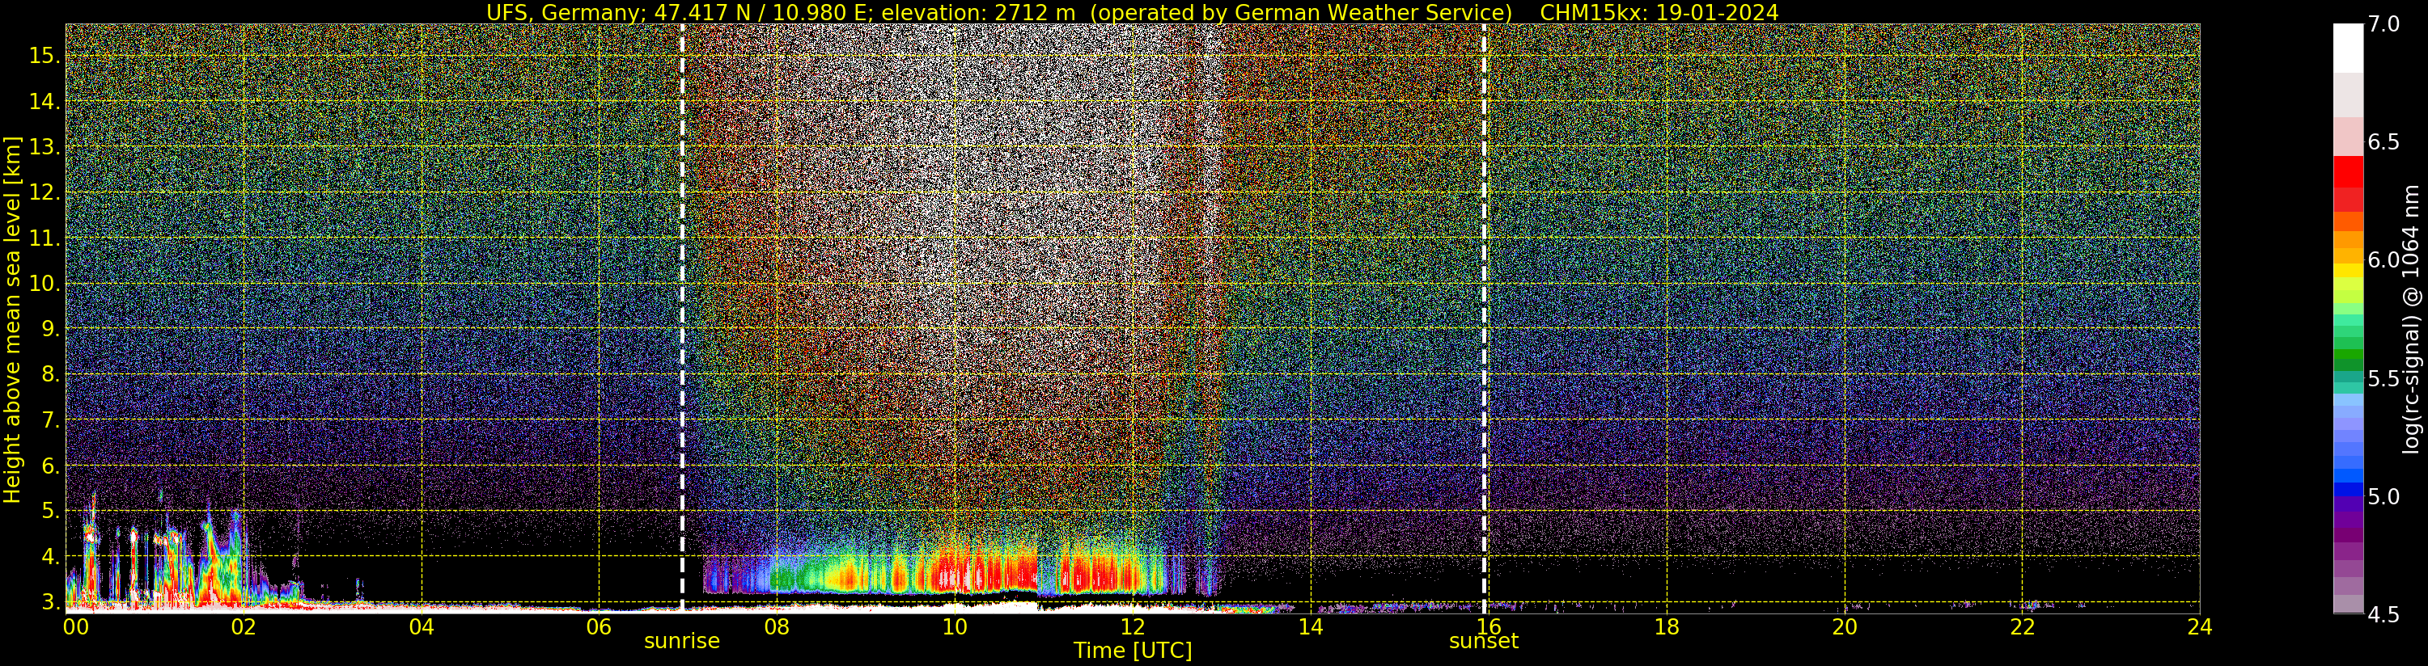Click the height axis tick label "15."

tap(45, 56)
